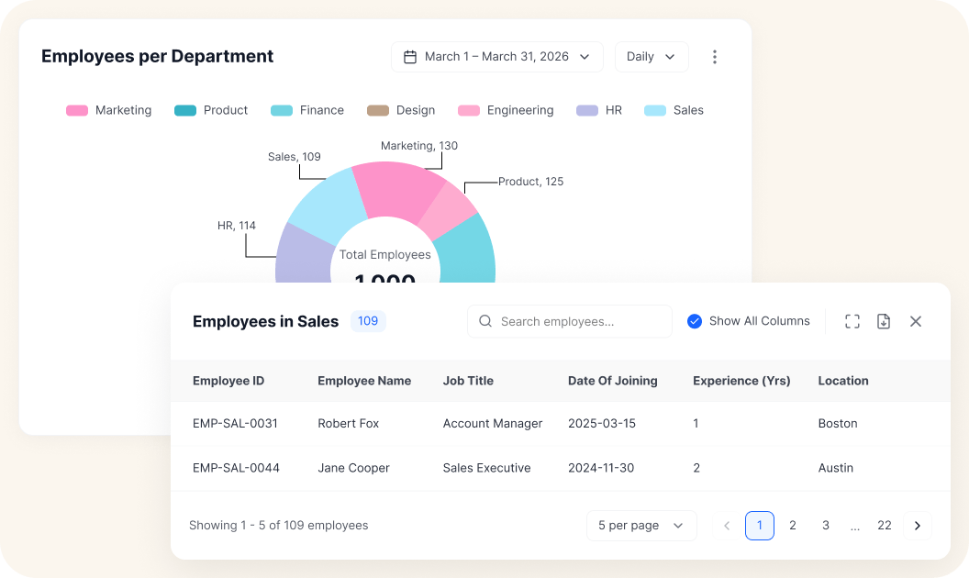969x578 pixels.
Task: Expand the employees table to fullscreen
Action: (x=852, y=321)
